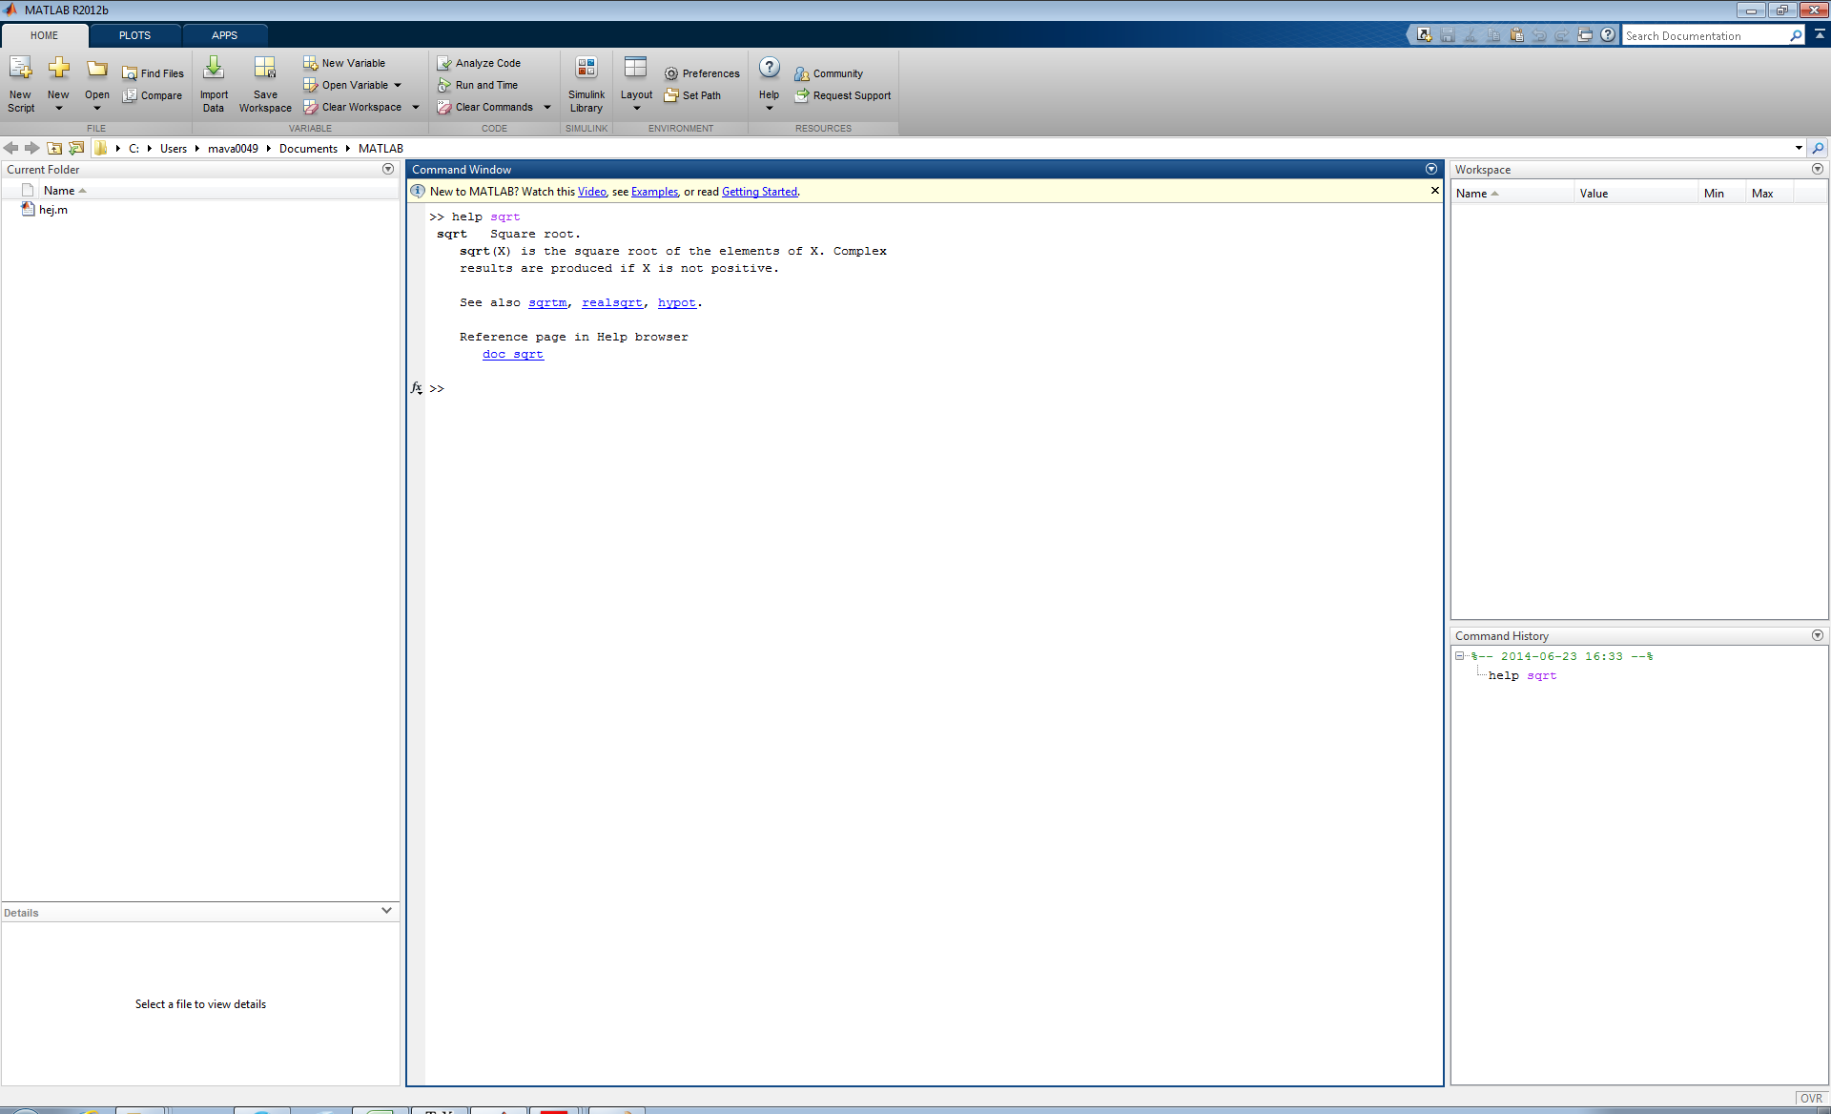Open the hypot help link

676,302
